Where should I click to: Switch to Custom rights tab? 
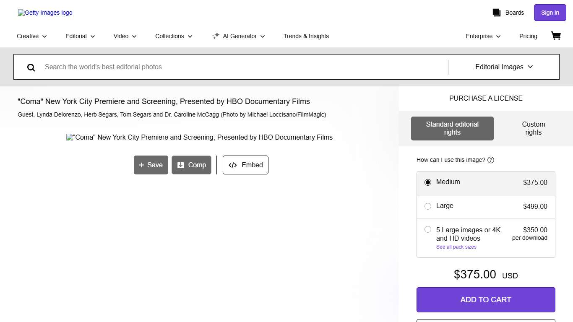(x=533, y=128)
